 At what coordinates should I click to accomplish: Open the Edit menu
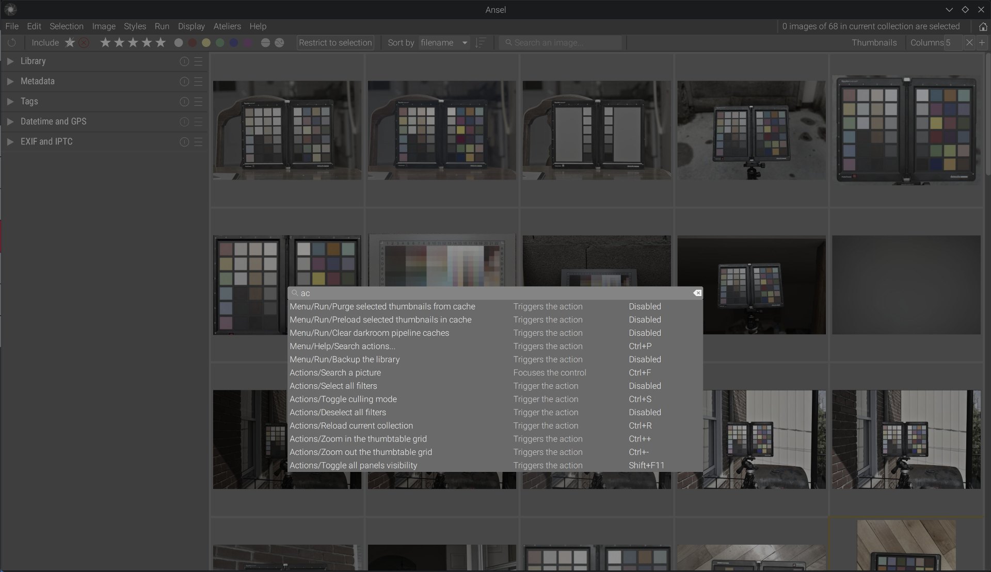pos(34,26)
